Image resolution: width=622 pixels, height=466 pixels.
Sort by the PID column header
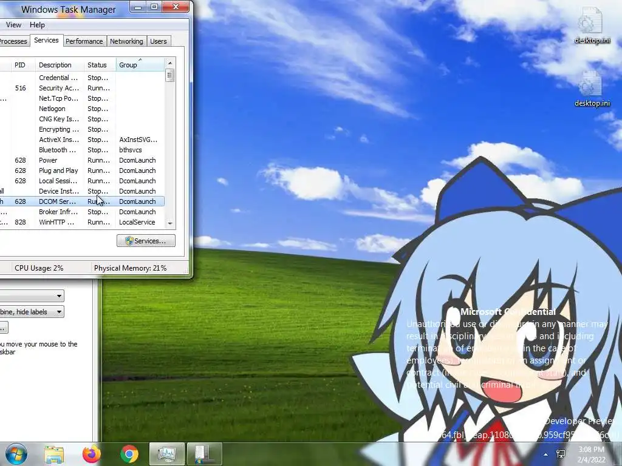[23, 64]
